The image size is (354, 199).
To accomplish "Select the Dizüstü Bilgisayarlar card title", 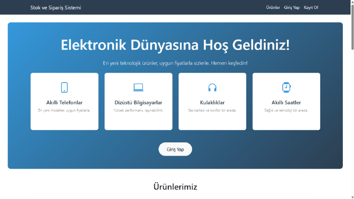I will tap(138, 103).
